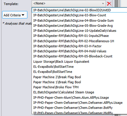
Task: Pick BatchDig-RM-02-Miscellaneous-1H entry
Action: (79, 41)
